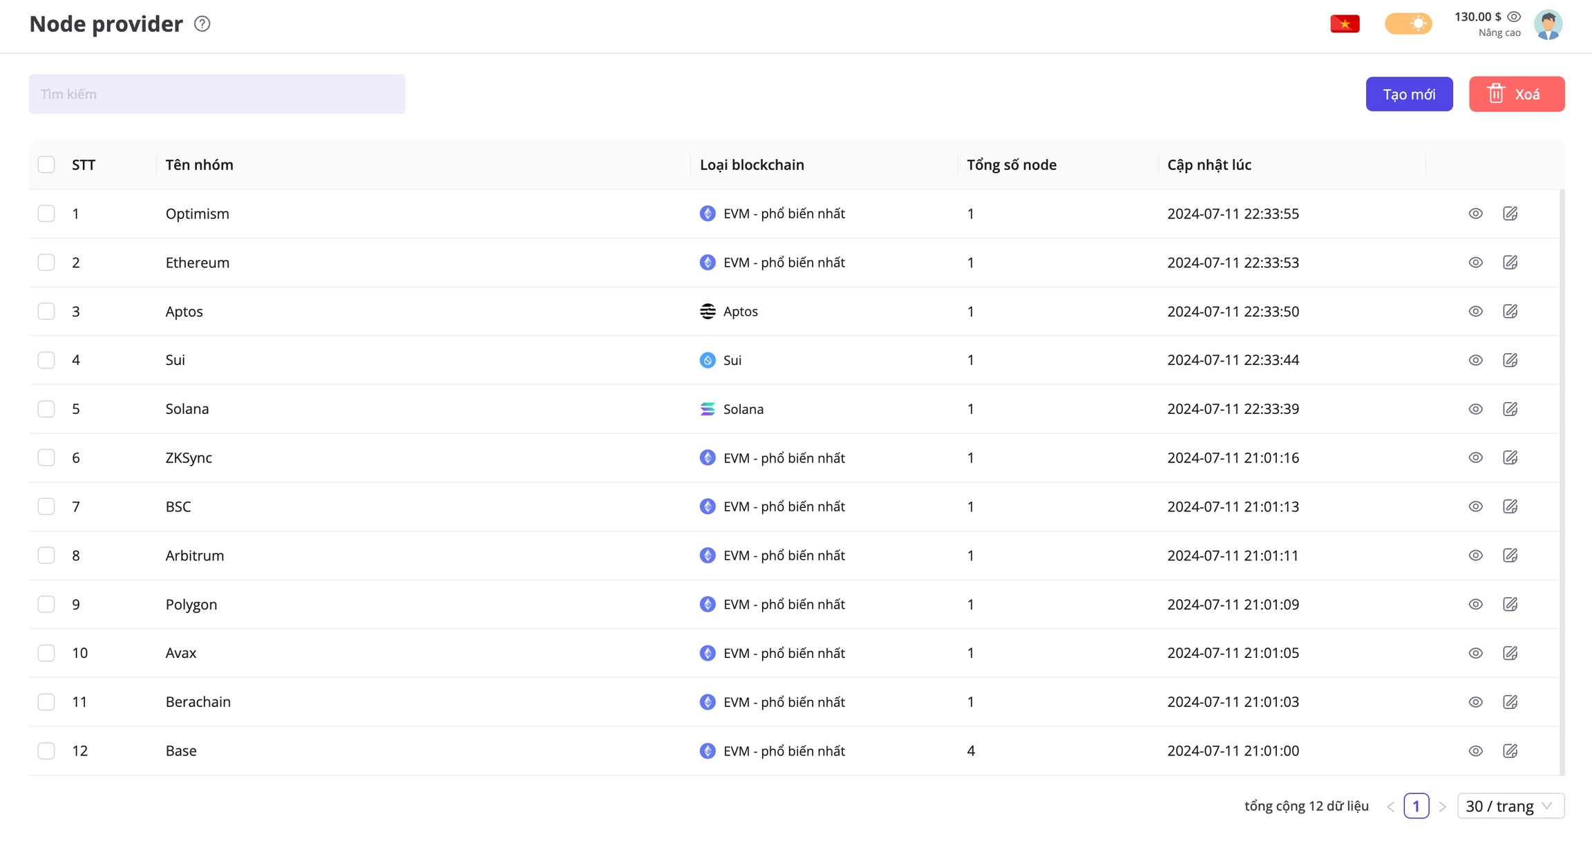
Task: Select the Aptos row checkbox
Action: [x=46, y=312]
